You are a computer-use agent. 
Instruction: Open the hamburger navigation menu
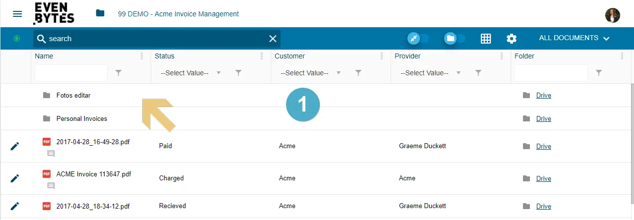coord(17,14)
